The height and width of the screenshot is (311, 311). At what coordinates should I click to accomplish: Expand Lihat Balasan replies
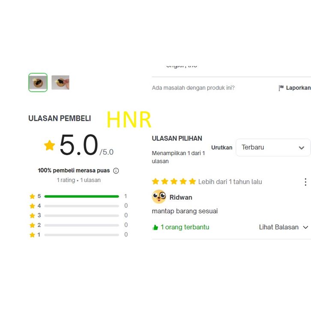click(283, 227)
